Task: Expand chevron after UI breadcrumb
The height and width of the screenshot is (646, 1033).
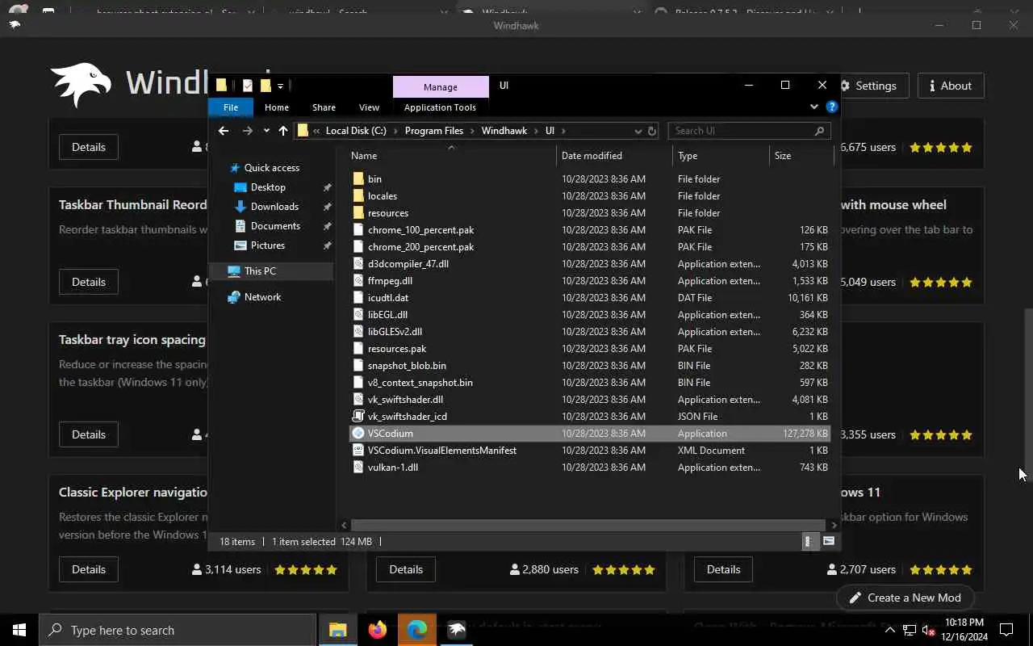Action: [x=563, y=131]
